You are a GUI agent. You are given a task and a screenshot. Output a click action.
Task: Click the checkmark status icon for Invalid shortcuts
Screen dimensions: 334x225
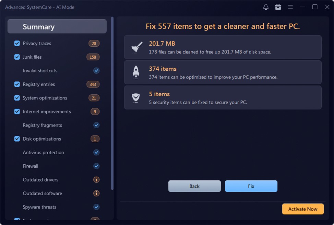(x=96, y=71)
